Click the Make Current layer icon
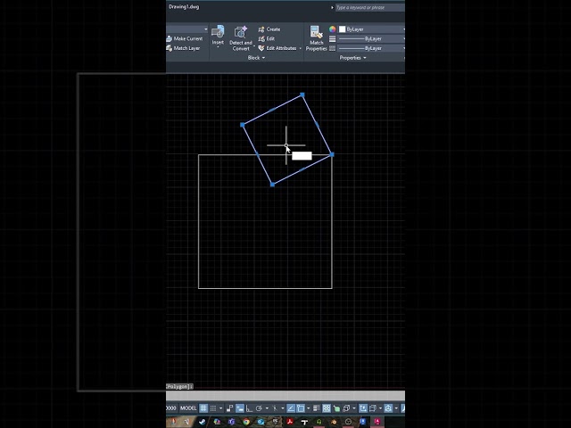 click(x=169, y=38)
